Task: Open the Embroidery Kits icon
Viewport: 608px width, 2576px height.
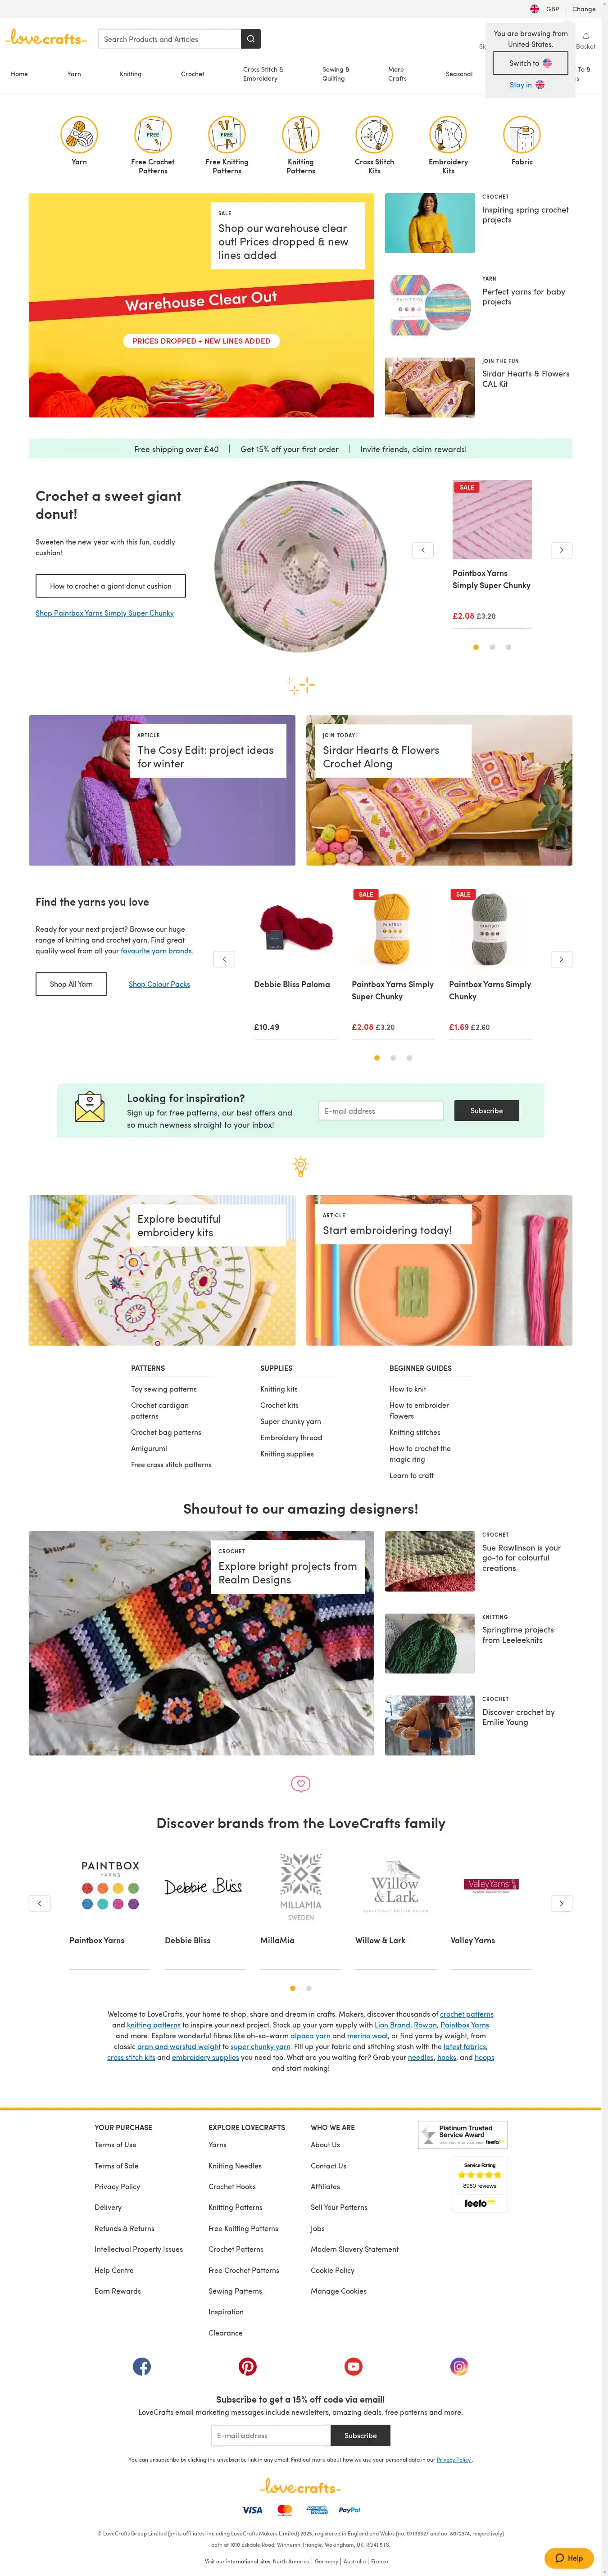Action: 448,134
